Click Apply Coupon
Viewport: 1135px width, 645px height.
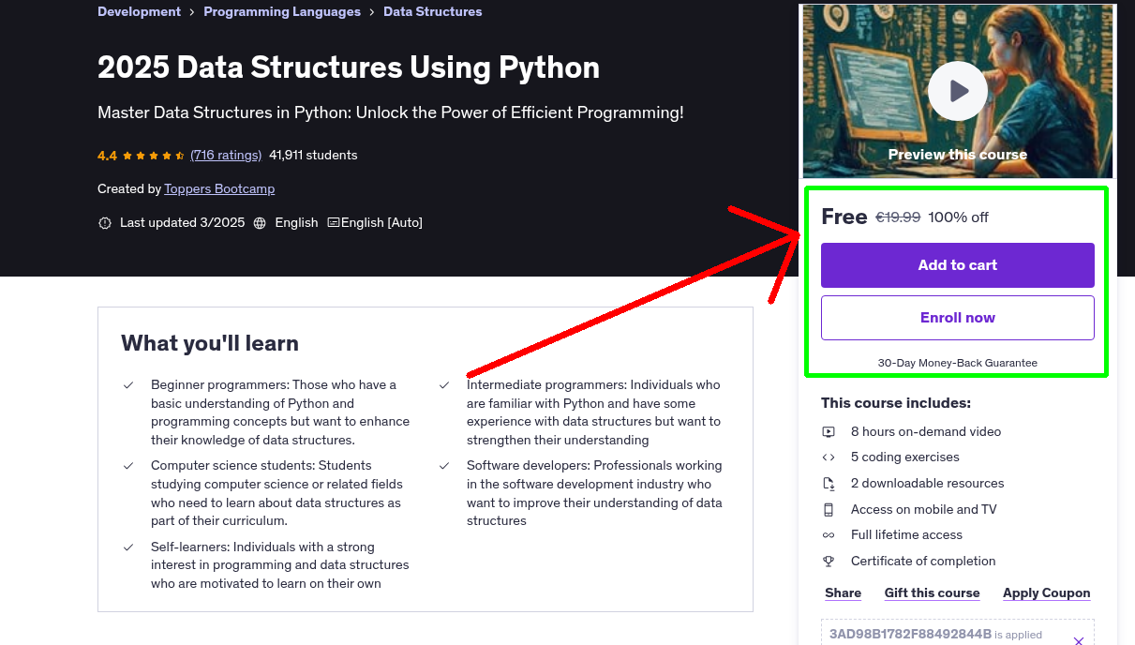1046,592
